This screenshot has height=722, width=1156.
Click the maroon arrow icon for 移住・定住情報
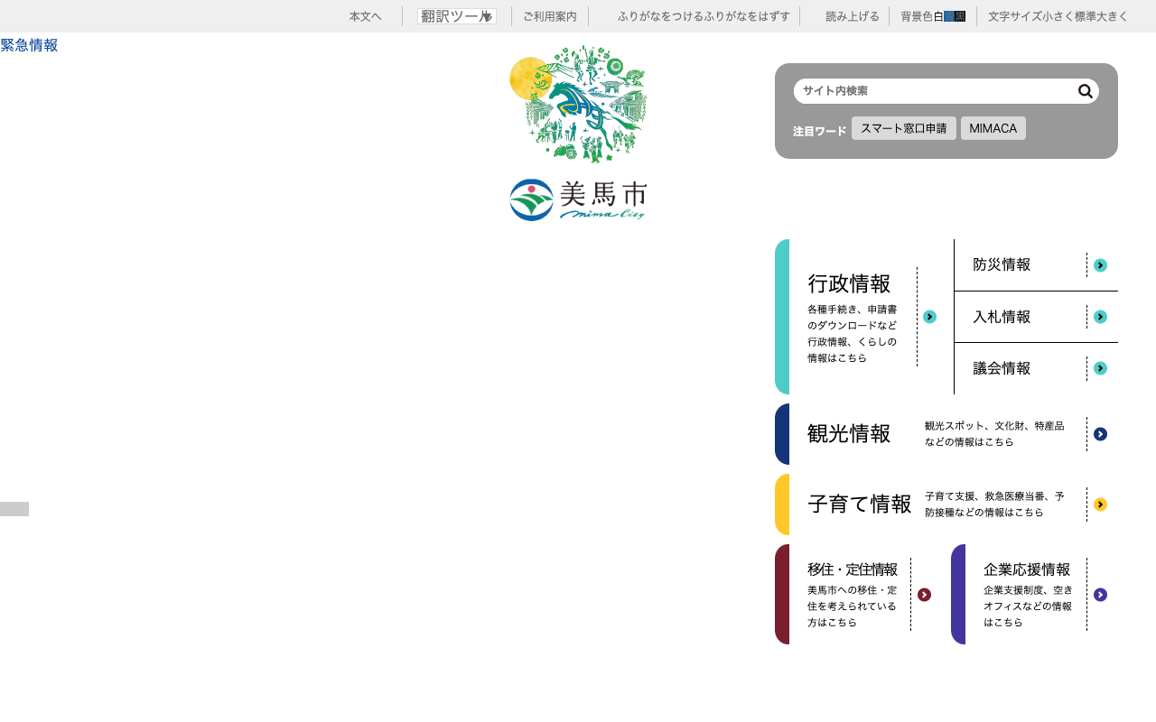tap(924, 595)
